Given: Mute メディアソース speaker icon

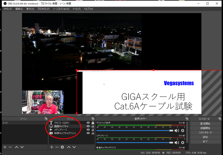Looking at the screenshot, I should (177, 142).
